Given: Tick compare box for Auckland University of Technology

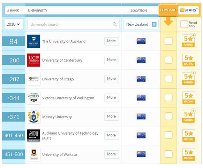Looking at the screenshot, I should point(168,135).
